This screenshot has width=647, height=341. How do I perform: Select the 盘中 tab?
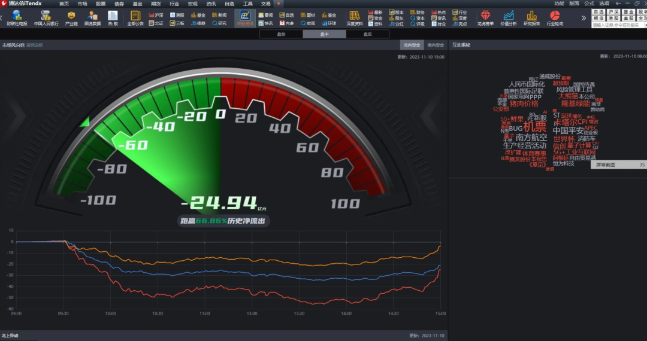point(324,34)
